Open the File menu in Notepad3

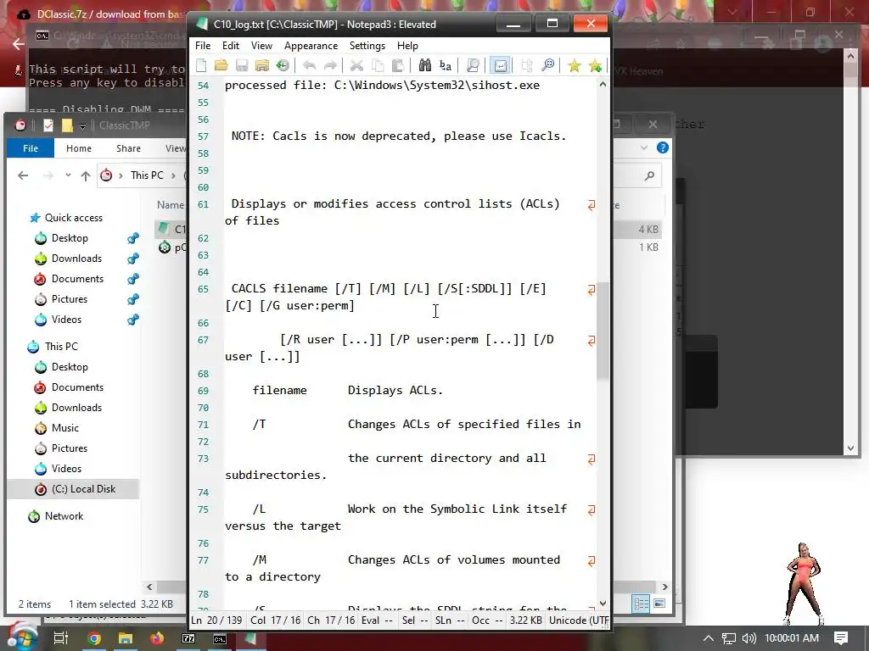[203, 46]
